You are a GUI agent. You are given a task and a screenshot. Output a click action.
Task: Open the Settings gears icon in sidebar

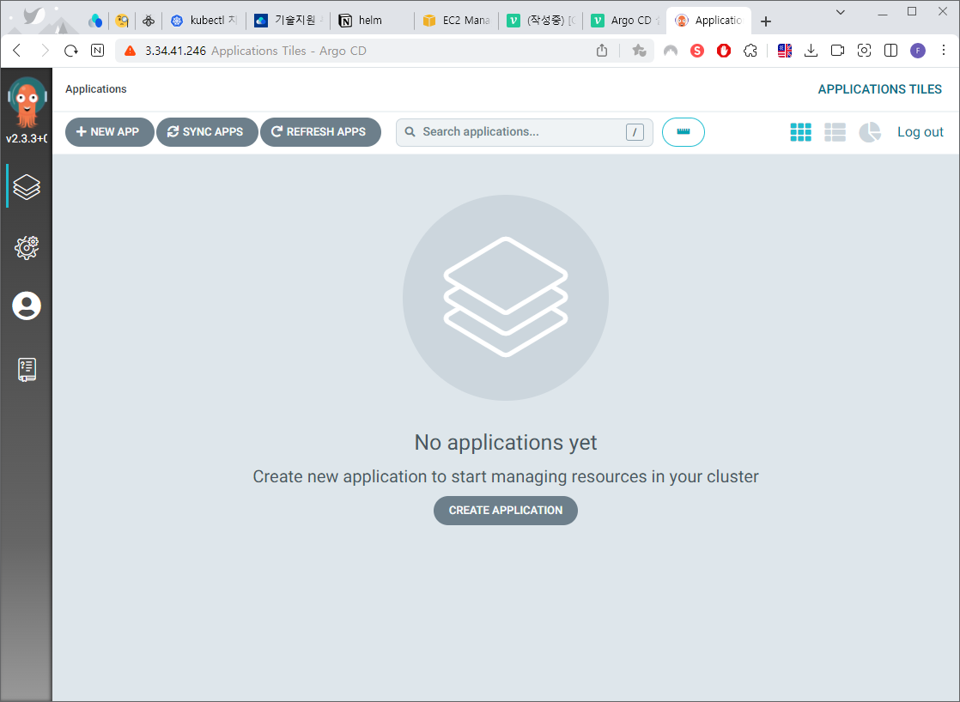27,247
